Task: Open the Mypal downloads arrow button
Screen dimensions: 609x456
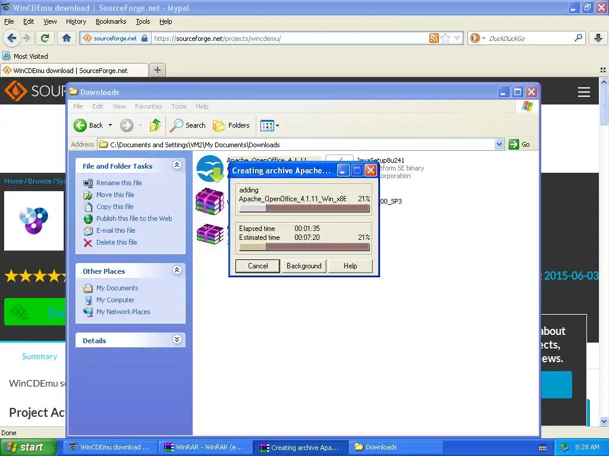Action: point(598,38)
